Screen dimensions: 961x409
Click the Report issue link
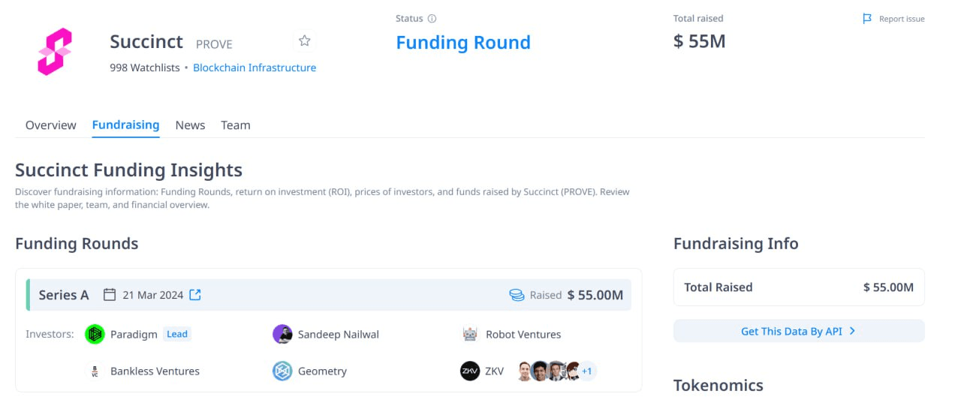(902, 19)
